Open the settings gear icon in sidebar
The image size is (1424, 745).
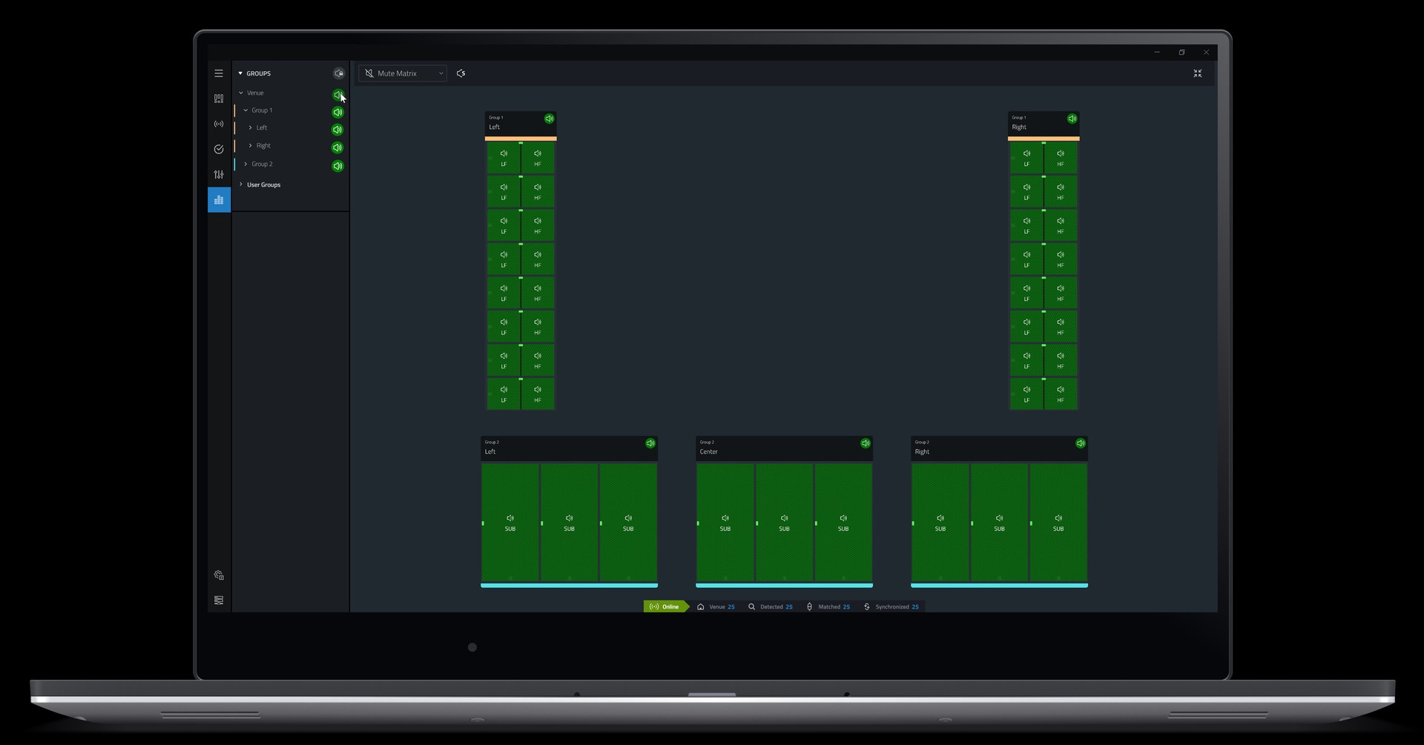pos(219,575)
